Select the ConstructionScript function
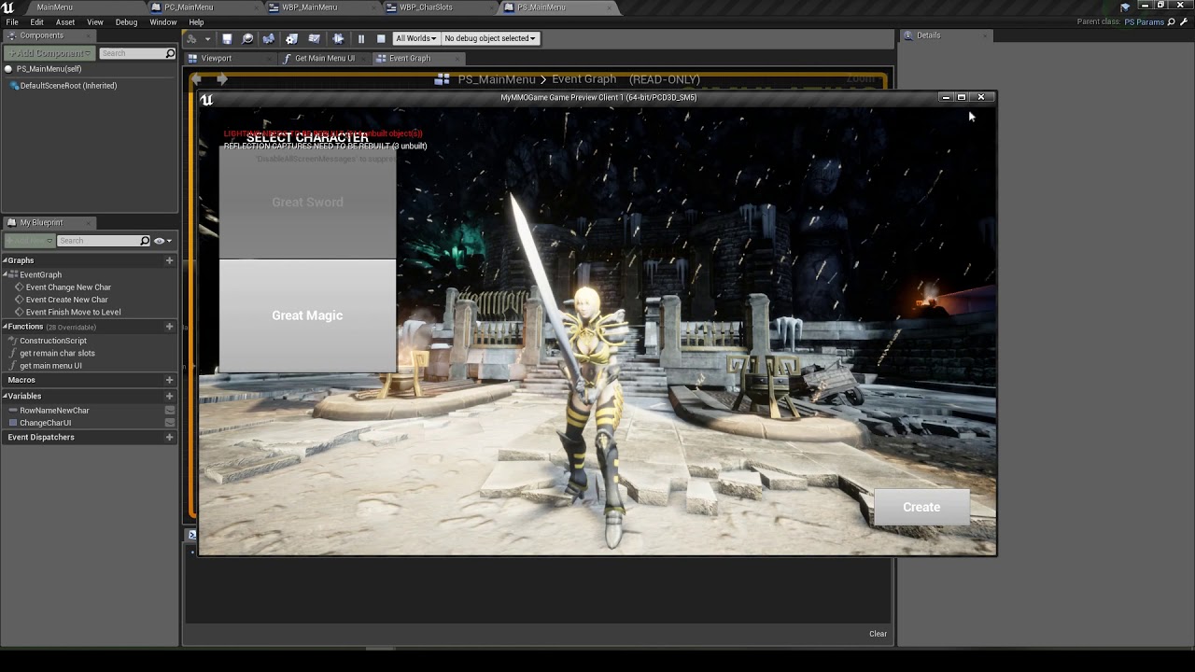1195x672 pixels. pyautogui.click(x=53, y=341)
